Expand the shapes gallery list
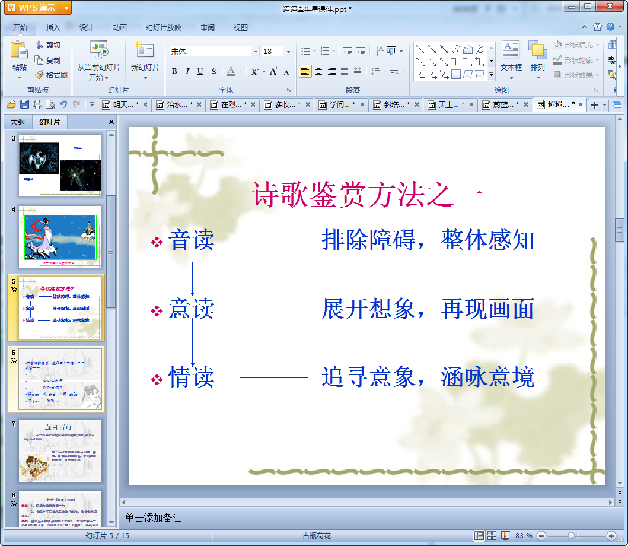 [492, 75]
